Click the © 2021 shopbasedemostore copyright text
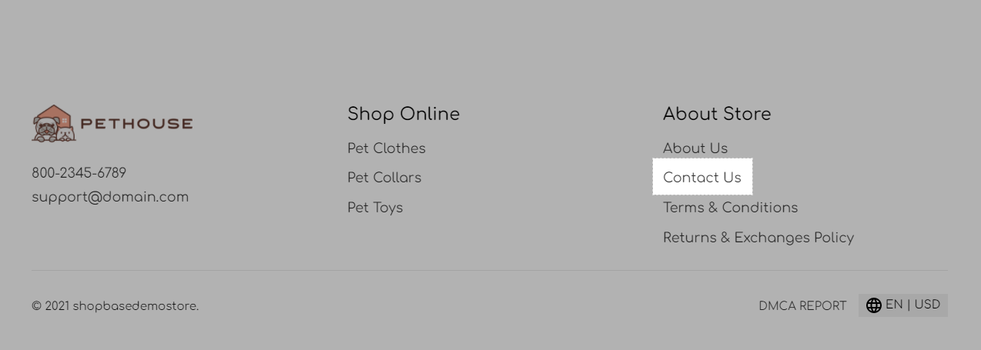 point(116,306)
